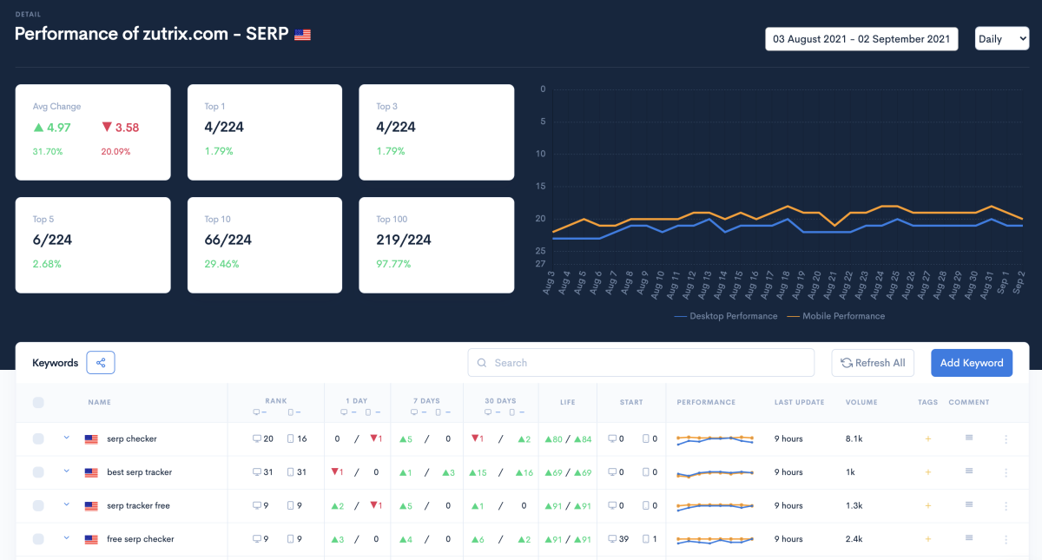Image resolution: width=1042 pixels, height=560 pixels.
Task: Expand the serp checker keyword row
Action: (66, 438)
